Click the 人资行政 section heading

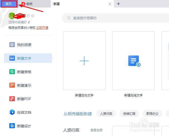tap(71, 130)
